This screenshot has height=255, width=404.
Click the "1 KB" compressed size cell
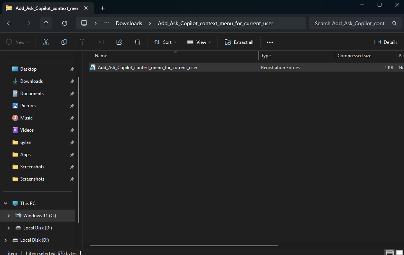(389, 68)
